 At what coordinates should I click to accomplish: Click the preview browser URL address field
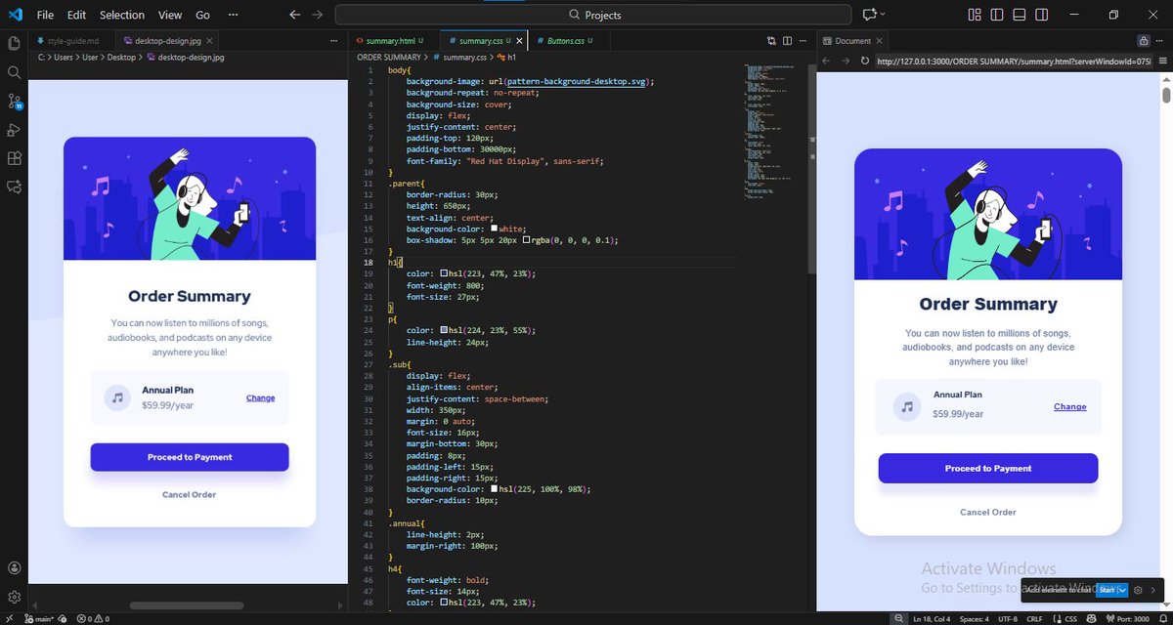tap(1013, 61)
